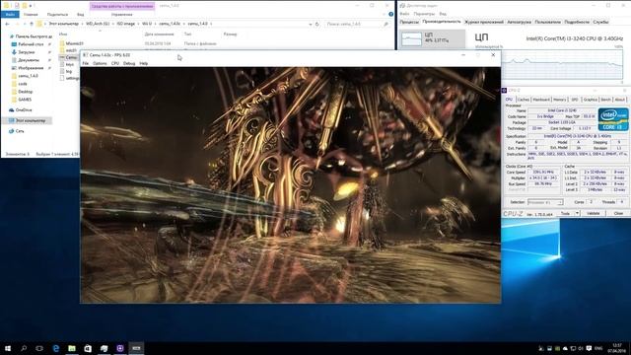Select OneDrive in the navigation pane
The image size is (631, 355).
[24, 109]
